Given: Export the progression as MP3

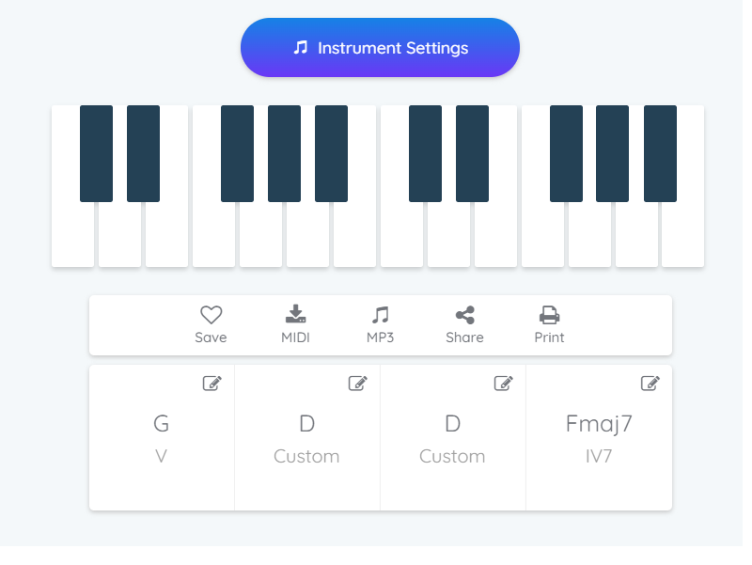Looking at the screenshot, I should click(381, 324).
